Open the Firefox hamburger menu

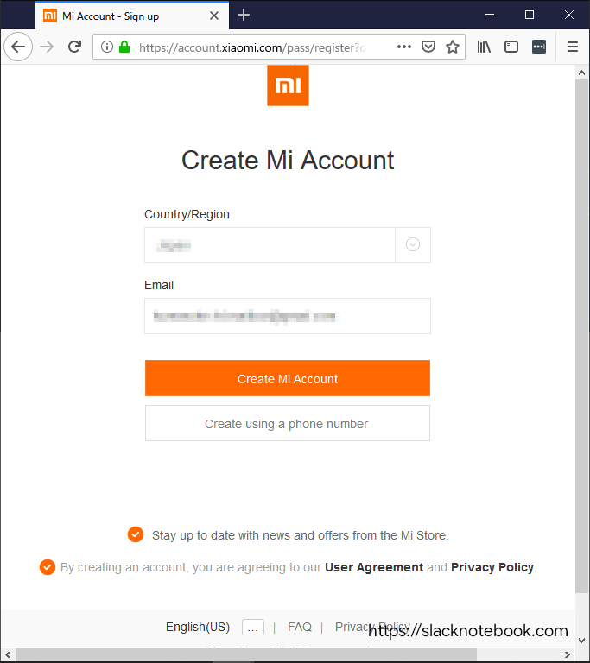573,47
